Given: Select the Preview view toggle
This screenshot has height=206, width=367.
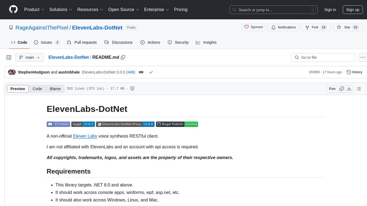Looking at the screenshot, I should pyautogui.click(x=18, y=89).
